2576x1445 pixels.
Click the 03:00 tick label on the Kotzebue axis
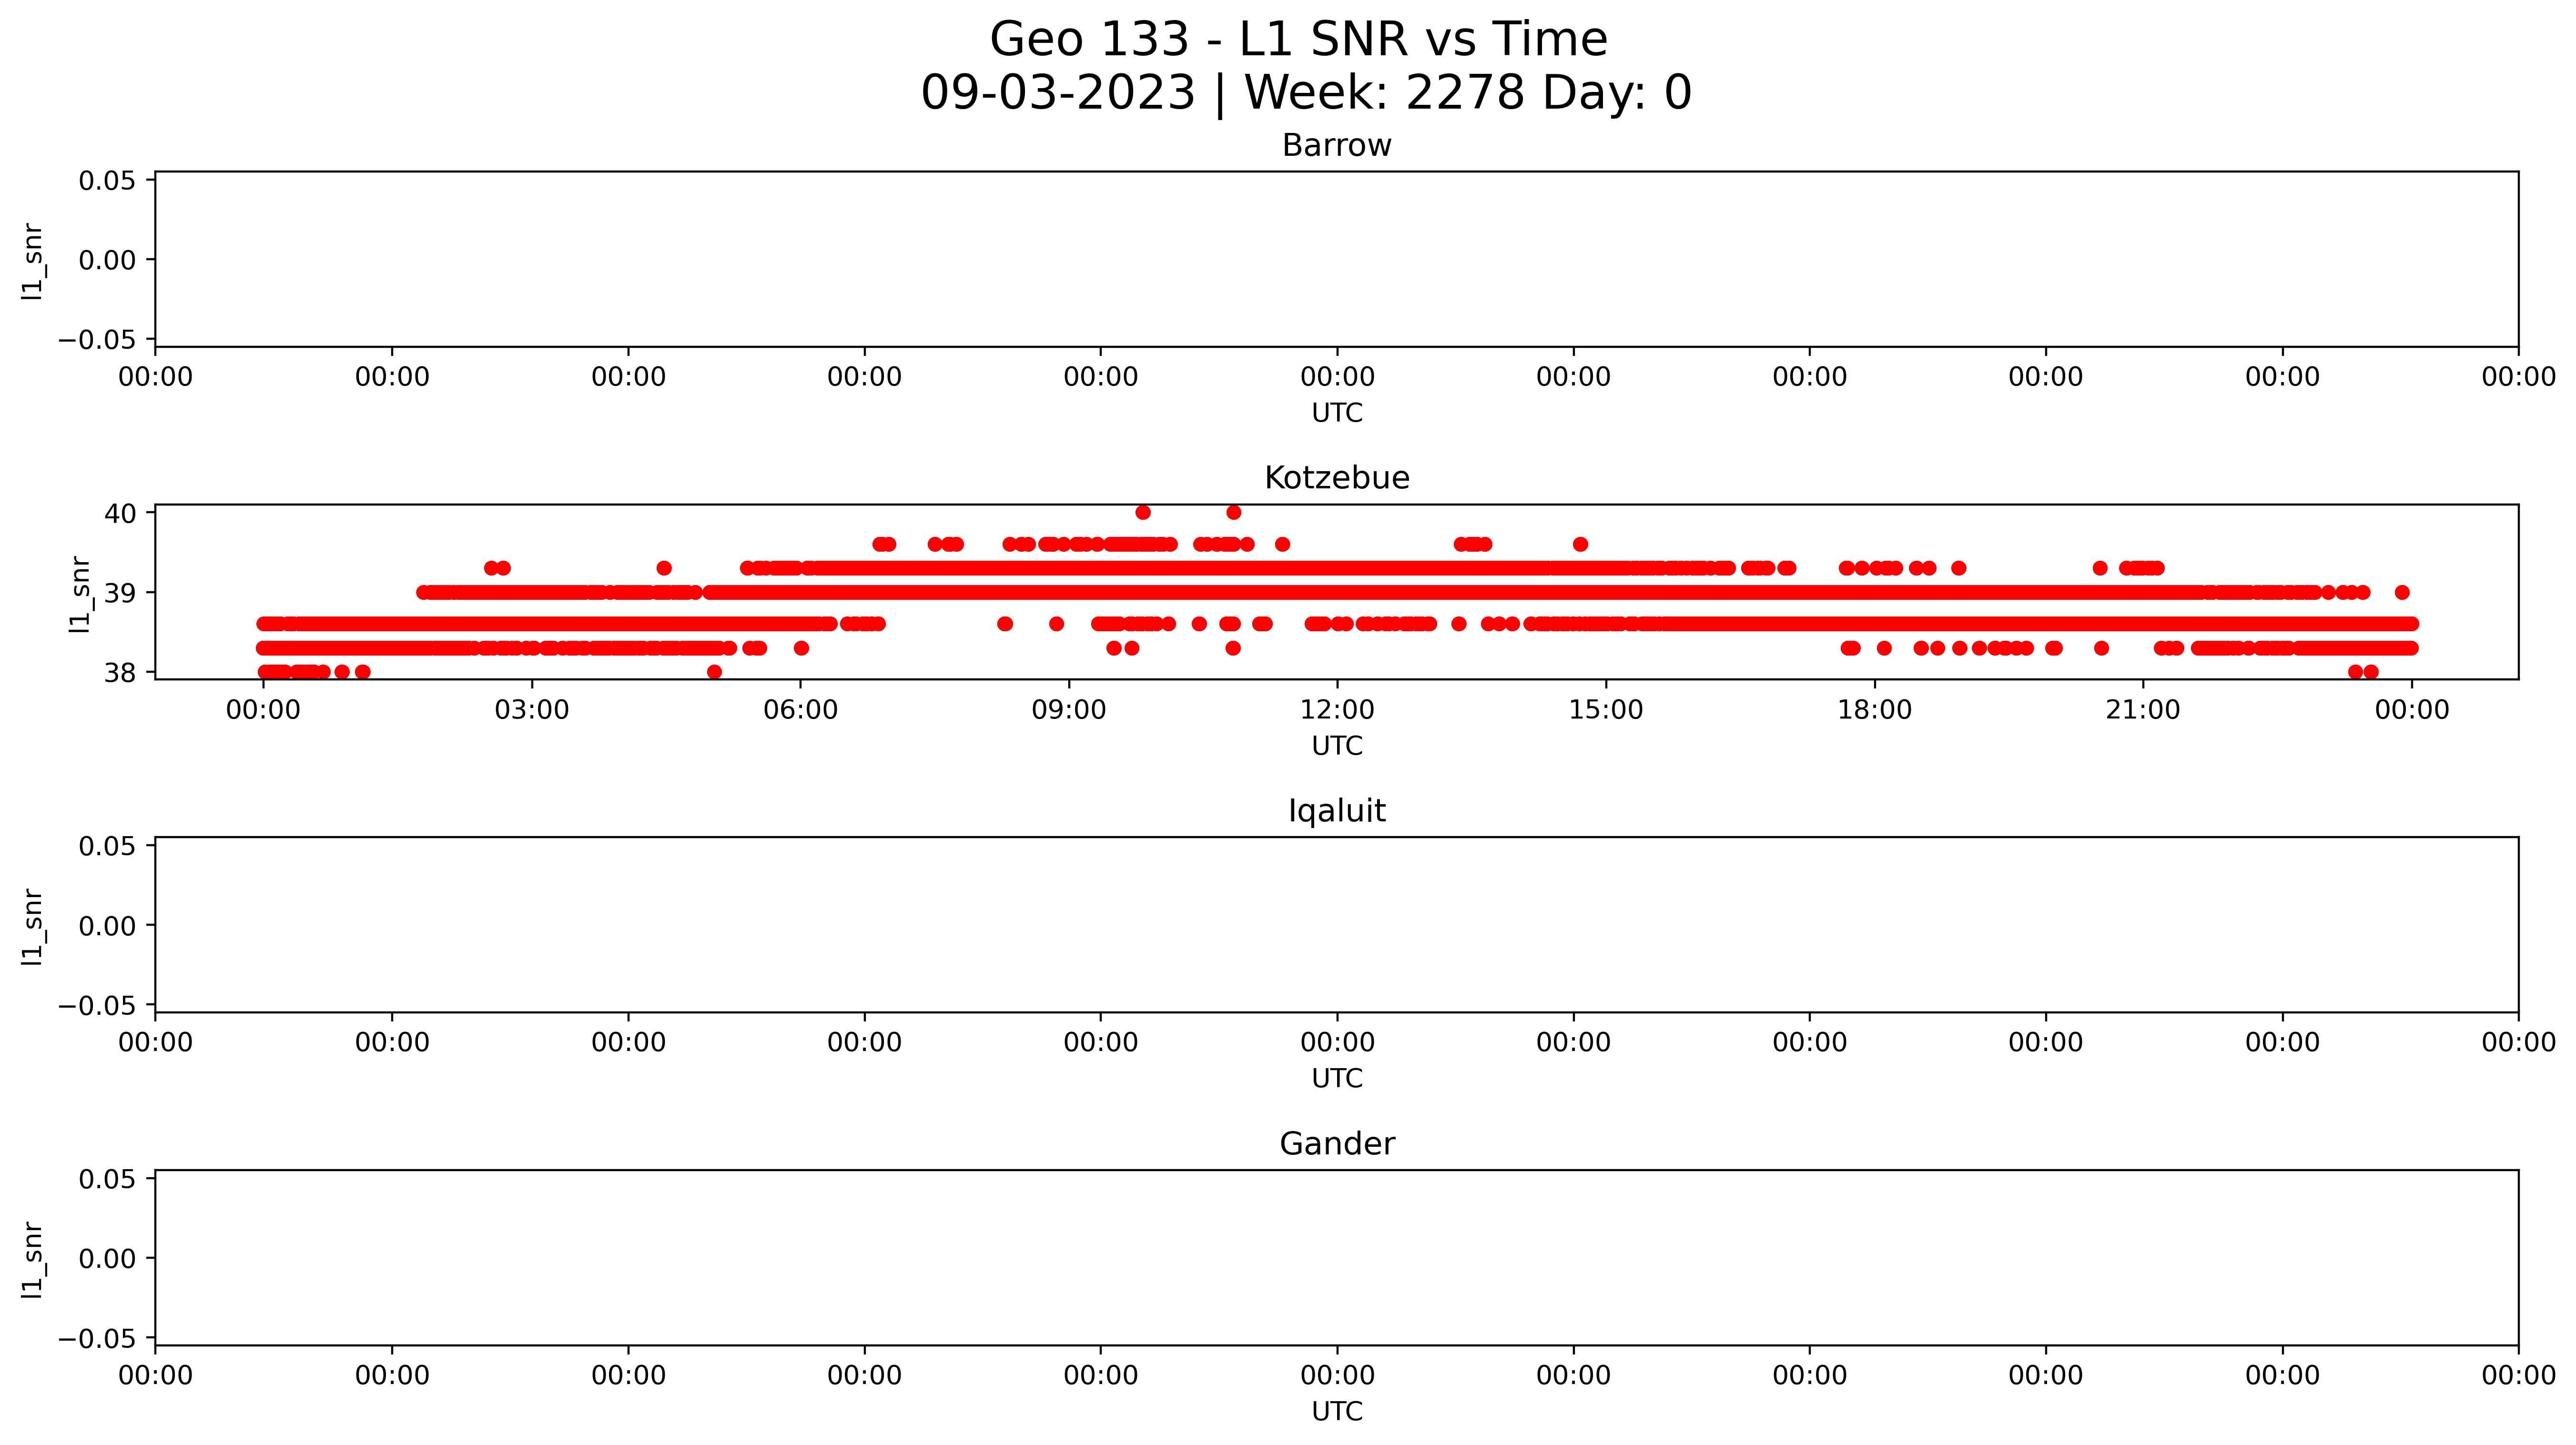click(x=531, y=710)
